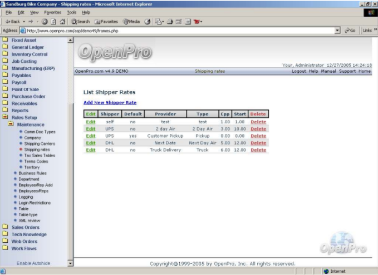Open the Favorites toolbar button
The height and width of the screenshot is (275, 378).
tap(106, 22)
